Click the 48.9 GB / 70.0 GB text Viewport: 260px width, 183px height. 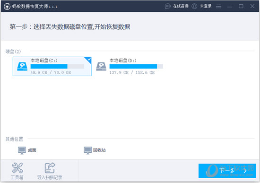pyautogui.click(x=51, y=73)
